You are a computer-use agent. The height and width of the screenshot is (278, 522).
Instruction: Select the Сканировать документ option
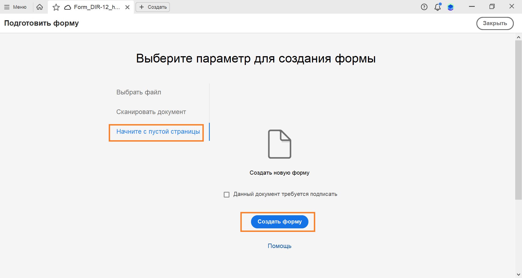pyautogui.click(x=151, y=112)
